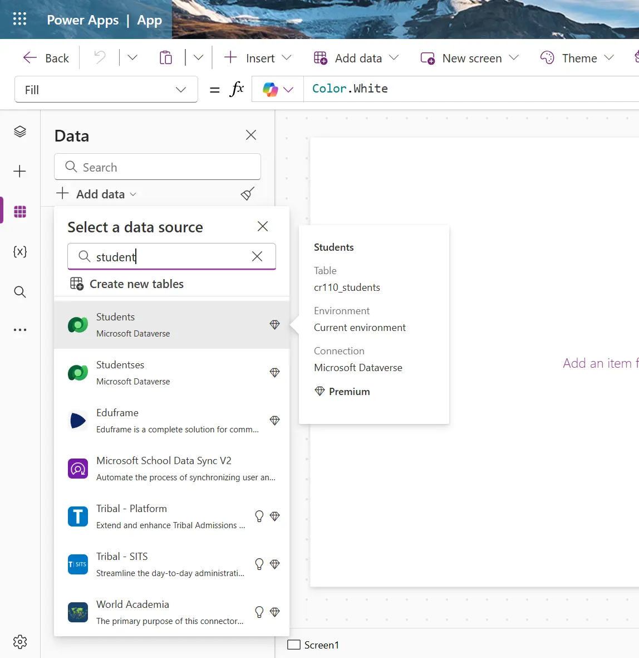
Task: Click the Microsoft School Data Sync V2 icon
Action: (x=77, y=469)
